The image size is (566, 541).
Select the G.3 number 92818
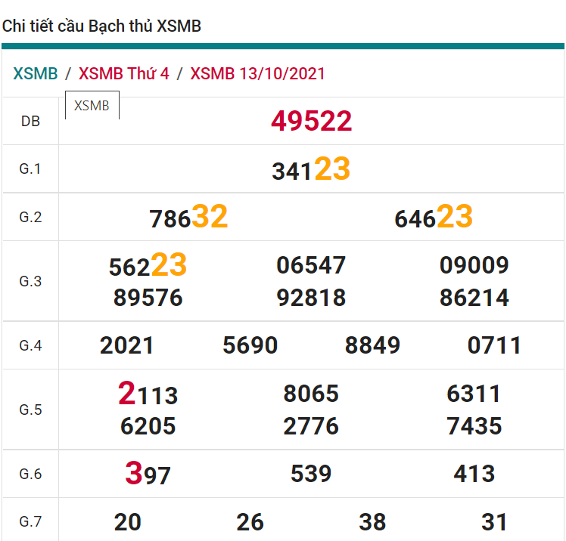[x=311, y=298]
